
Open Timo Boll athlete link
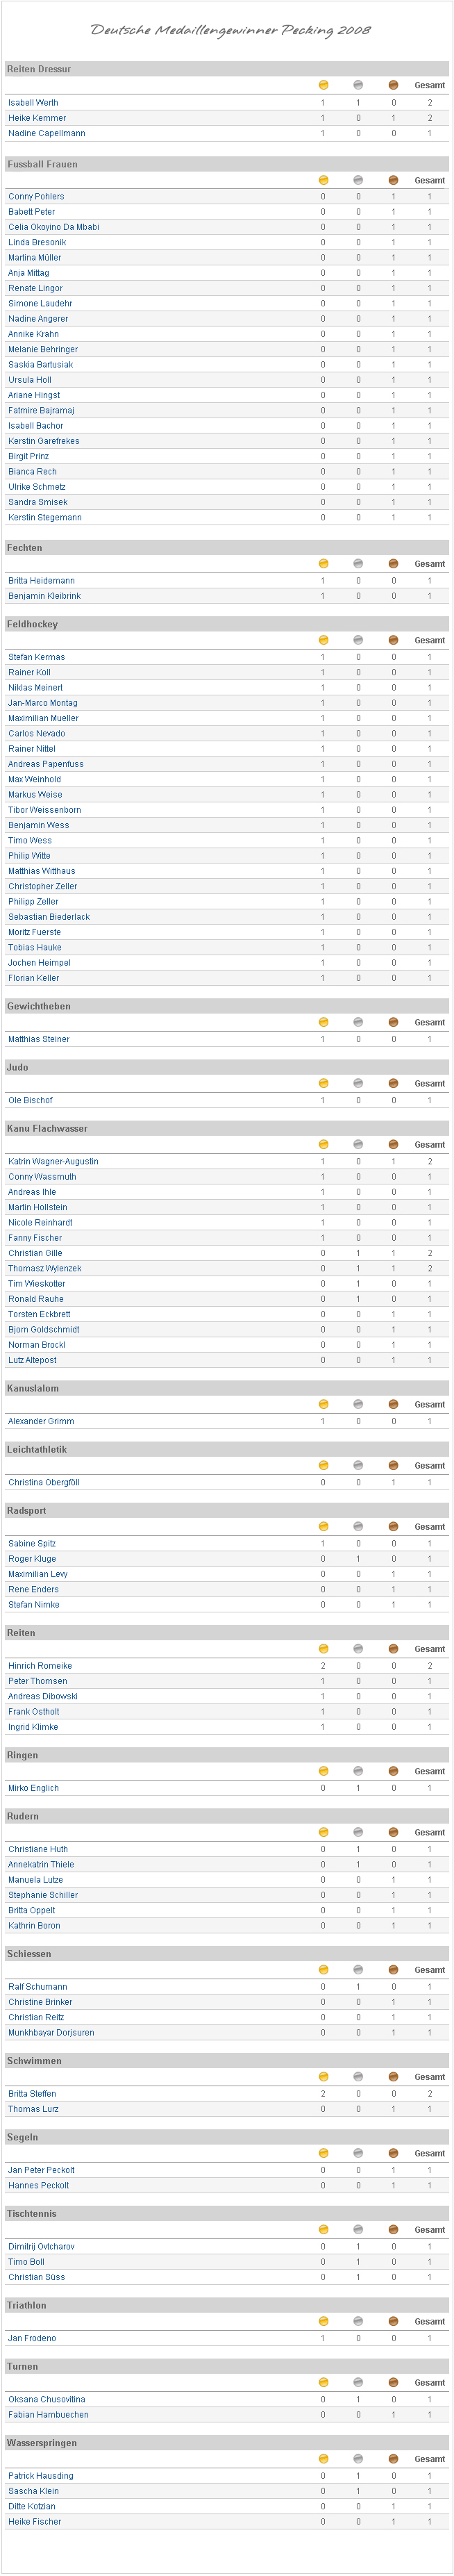click(26, 2261)
